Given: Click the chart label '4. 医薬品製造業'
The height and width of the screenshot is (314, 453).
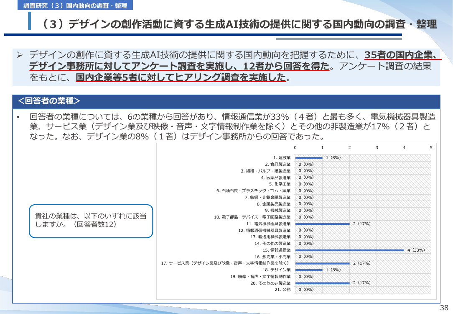Looking at the screenshot, I should 276,178.
